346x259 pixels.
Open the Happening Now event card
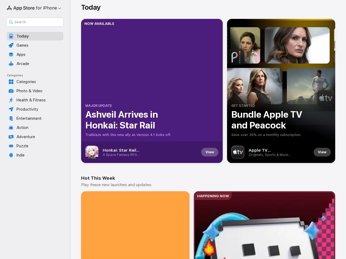click(264, 227)
